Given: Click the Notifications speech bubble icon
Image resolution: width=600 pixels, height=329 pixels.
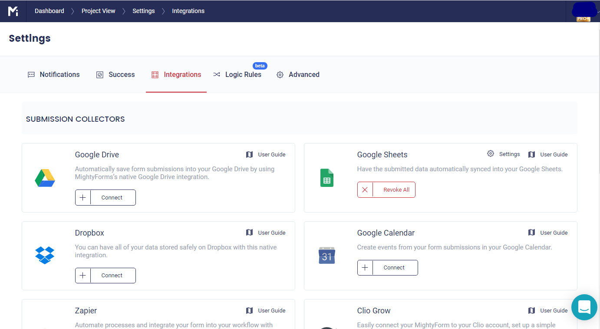Looking at the screenshot, I should [x=31, y=74].
